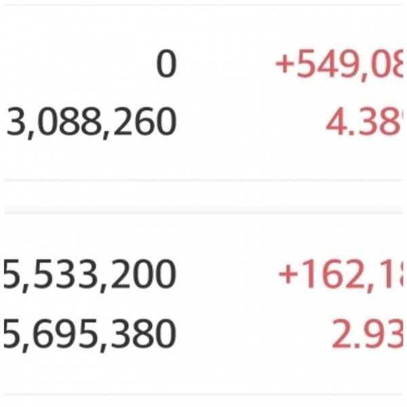The width and height of the screenshot is (407, 407).
Task: Click the white area above the 0 row
Action: (203, 28)
